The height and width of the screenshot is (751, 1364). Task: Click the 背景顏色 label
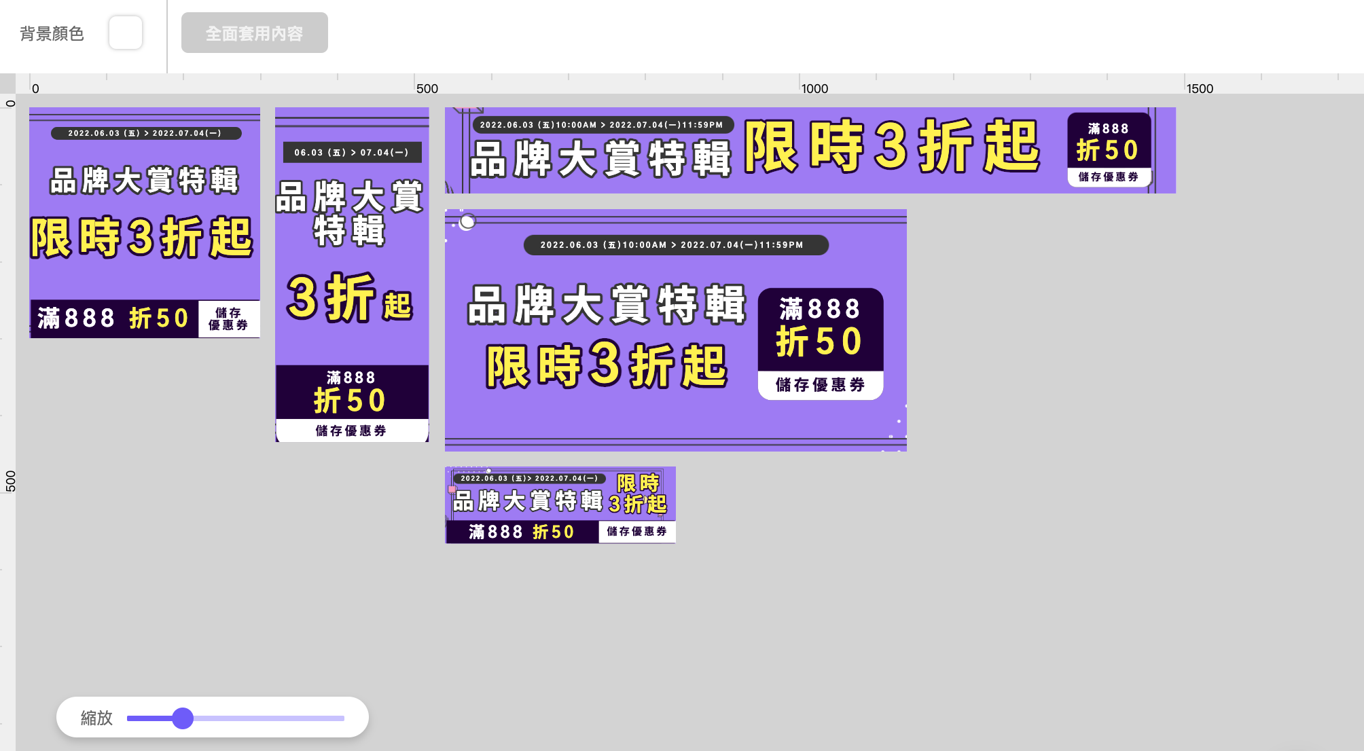coord(52,33)
